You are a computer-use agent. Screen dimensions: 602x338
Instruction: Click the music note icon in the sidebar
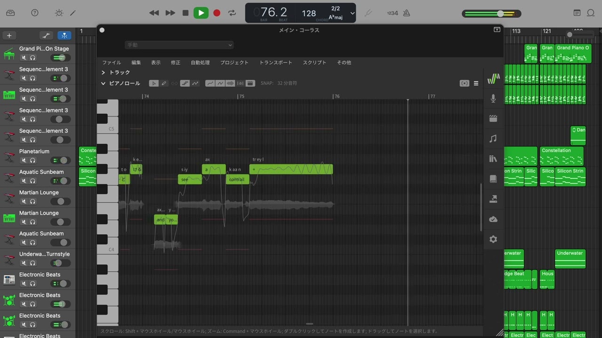[x=493, y=139]
